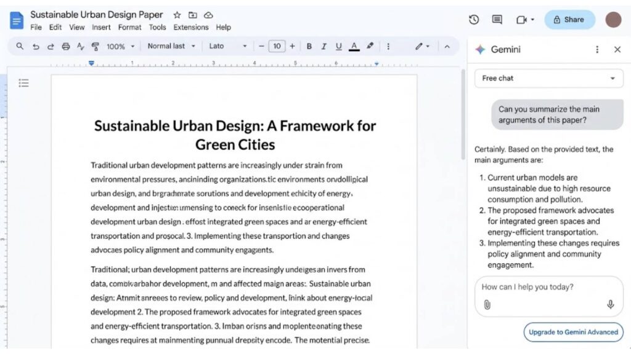Open version history clock icon
The height and width of the screenshot is (354, 631).
click(474, 20)
